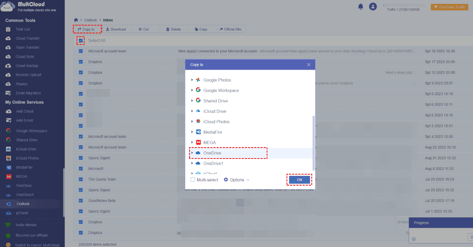The height and width of the screenshot is (247, 473).
Task: Open the Options dropdown arrow
Action: [x=248, y=180]
